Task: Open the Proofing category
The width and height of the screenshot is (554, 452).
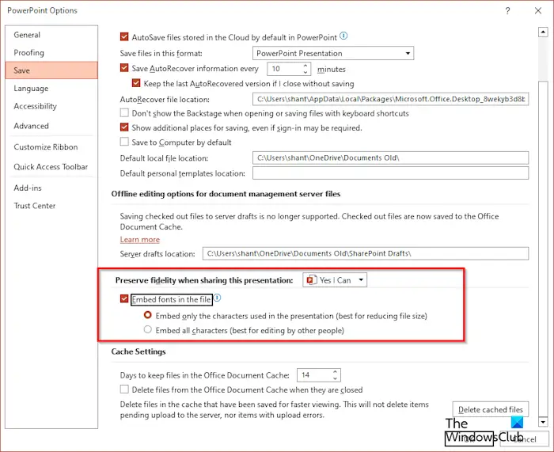Action: 51,53
